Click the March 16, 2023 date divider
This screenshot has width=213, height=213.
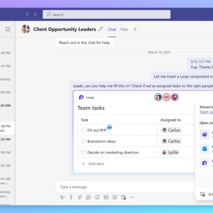coord(159,52)
